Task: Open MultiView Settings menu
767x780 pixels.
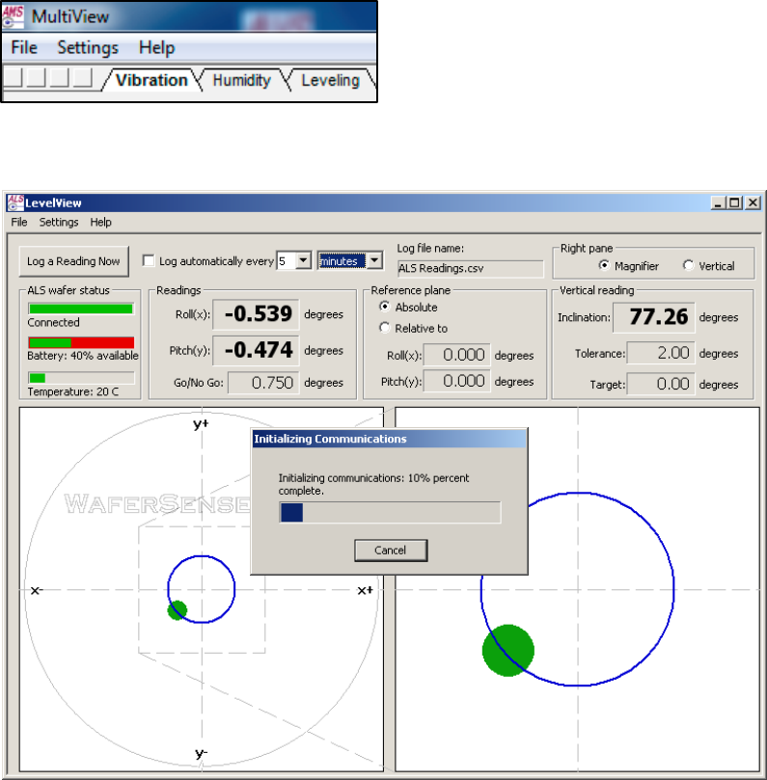Action: pyautogui.click(x=88, y=47)
